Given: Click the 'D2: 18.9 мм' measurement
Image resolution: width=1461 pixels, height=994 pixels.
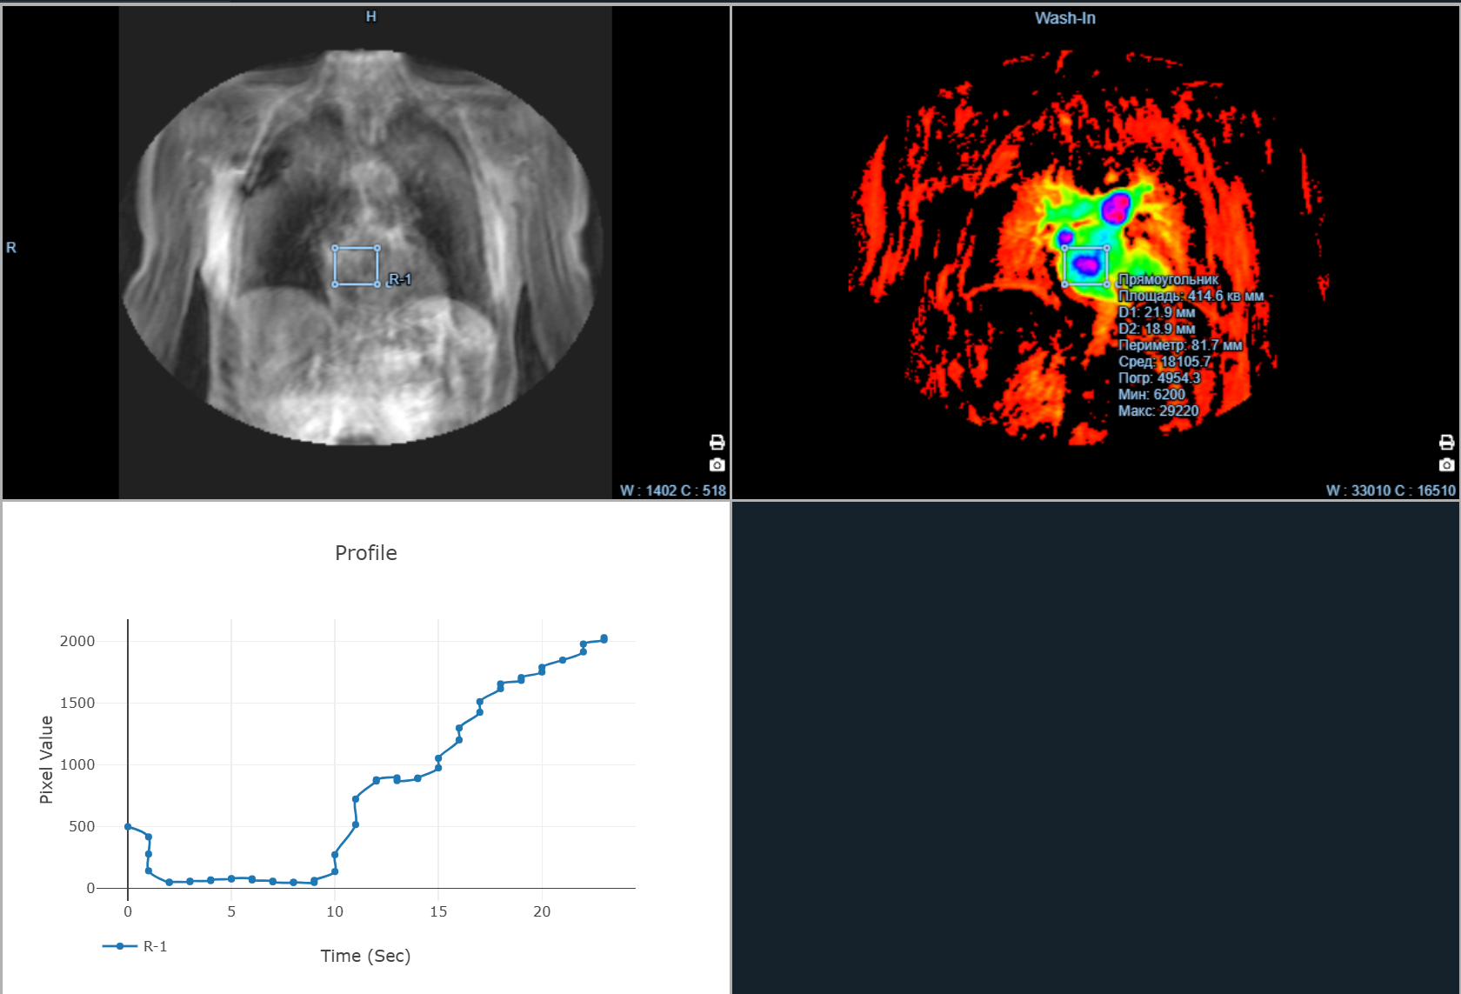Looking at the screenshot, I should 1157,329.
